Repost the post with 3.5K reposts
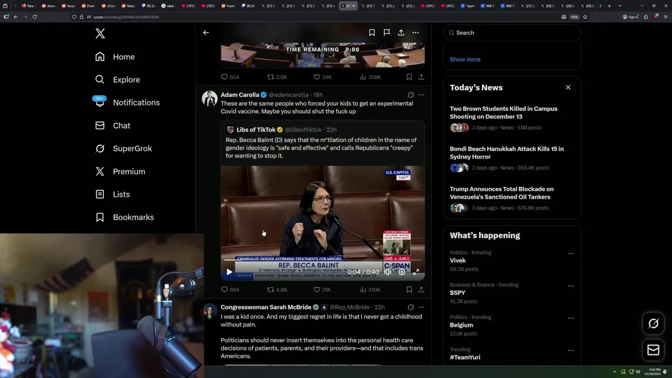 click(x=277, y=77)
